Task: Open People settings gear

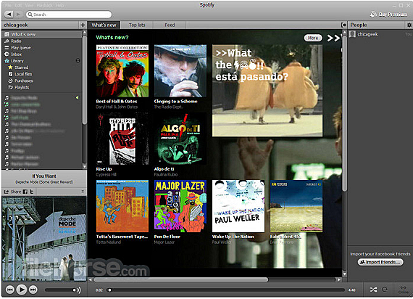Action: (x=409, y=25)
